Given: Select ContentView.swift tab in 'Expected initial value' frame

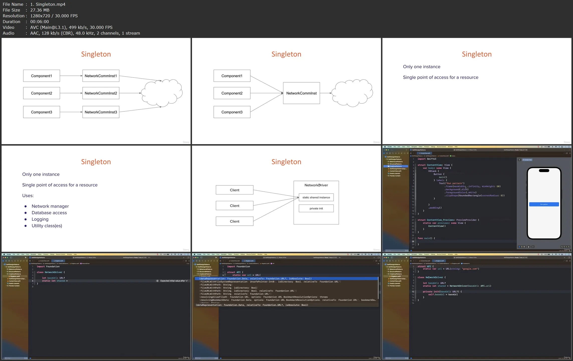Looking at the screenshot, I should [44, 261].
